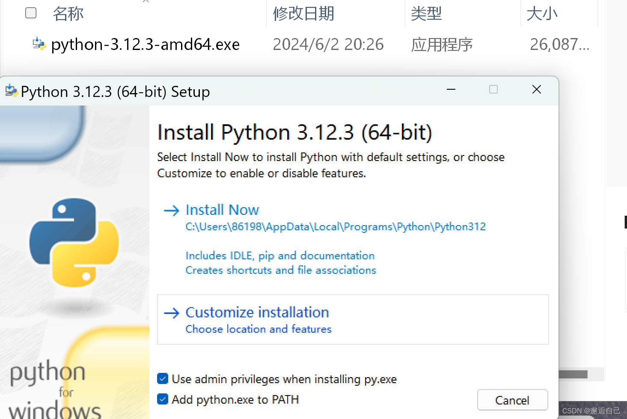Click the disabled maximize button
The image size is (627, 419).
tap(493, 89)
